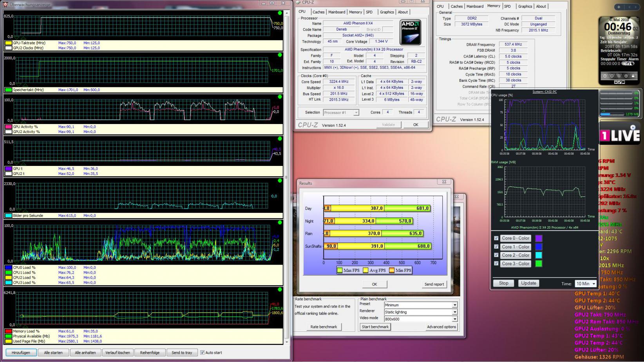
Task: Click green status dot of Memory Load graph
Action: click(280, 290)
